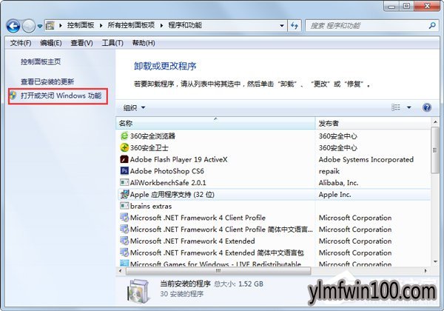Click installed programs box icon in details pane
444x311 pixels.
[138, 291]
